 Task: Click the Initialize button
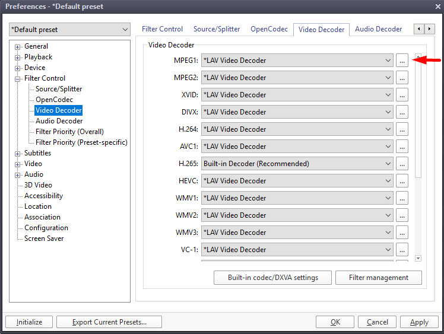29,322
